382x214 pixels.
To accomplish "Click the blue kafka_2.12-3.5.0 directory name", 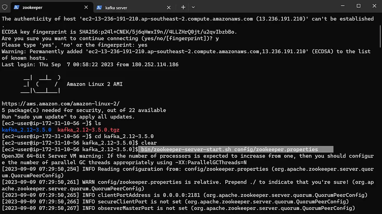I will click(26, 130).
